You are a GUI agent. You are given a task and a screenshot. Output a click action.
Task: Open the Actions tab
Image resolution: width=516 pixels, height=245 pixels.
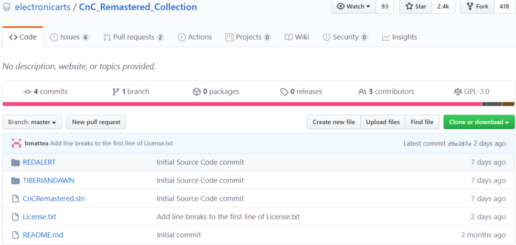[195, 37]
